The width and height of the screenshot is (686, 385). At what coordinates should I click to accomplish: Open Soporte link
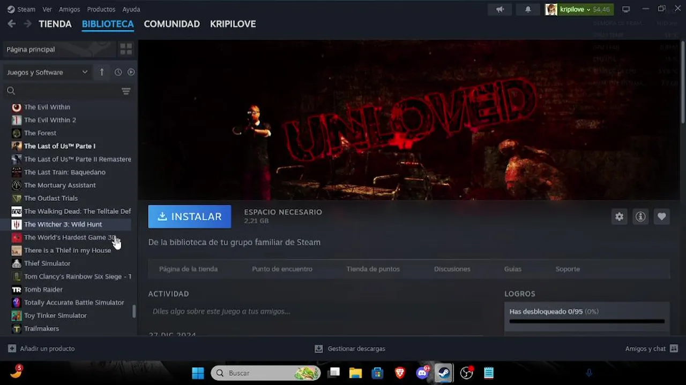click(568, 269)
